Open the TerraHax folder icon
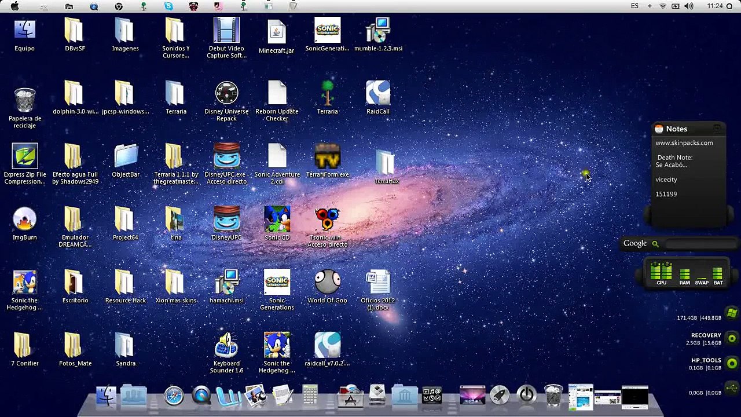The height and width of the screenshot is (417, 741). pyautogui.click(x=386, y=162)
